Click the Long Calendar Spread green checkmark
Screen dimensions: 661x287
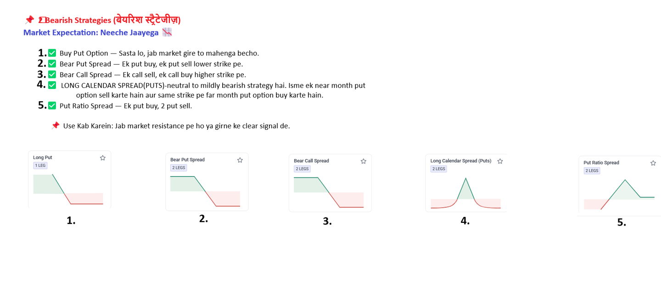click(x=52, y=85)
